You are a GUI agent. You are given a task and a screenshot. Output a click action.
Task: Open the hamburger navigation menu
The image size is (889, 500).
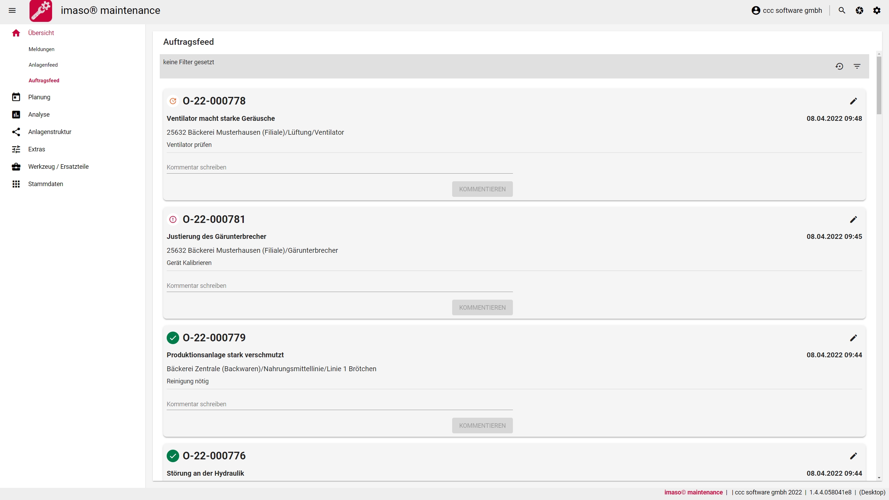point(12,10)
